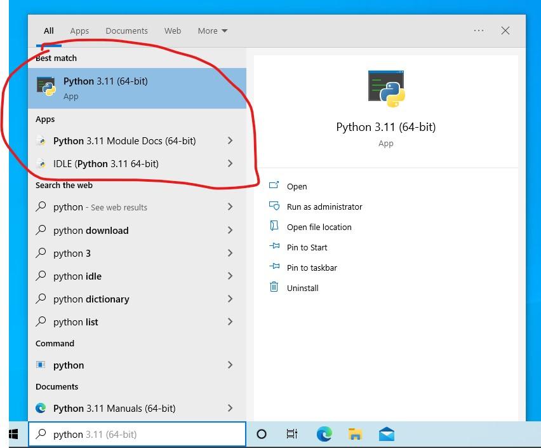Expand the python command result arrow

230,365
